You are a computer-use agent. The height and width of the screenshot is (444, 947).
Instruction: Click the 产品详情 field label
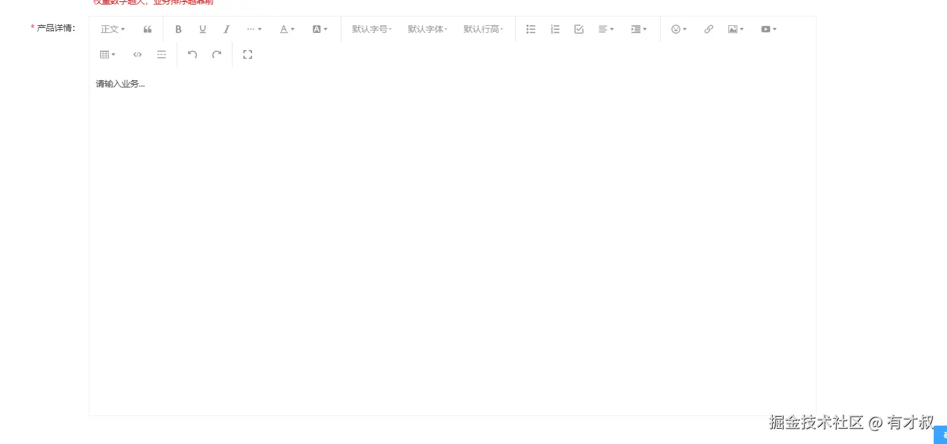pos(56,28)
